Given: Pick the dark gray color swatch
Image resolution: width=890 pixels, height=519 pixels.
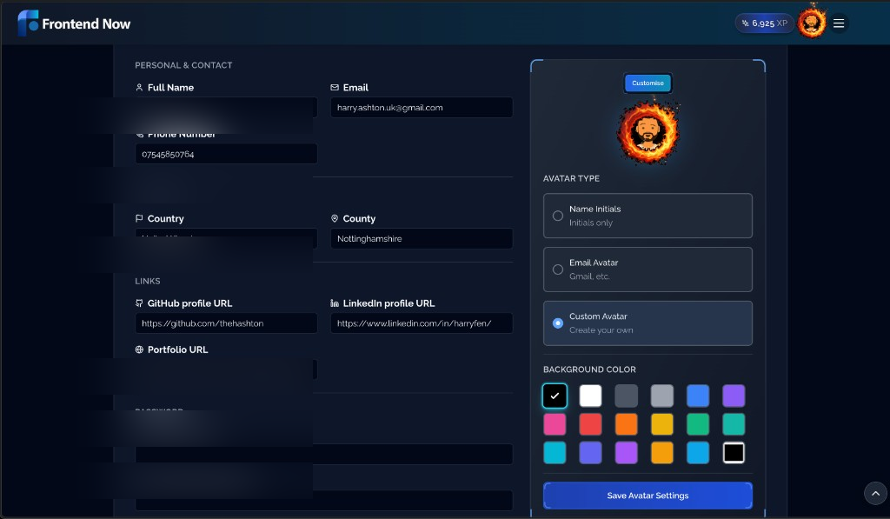Looking at the screenshot, I should point(626,396).
